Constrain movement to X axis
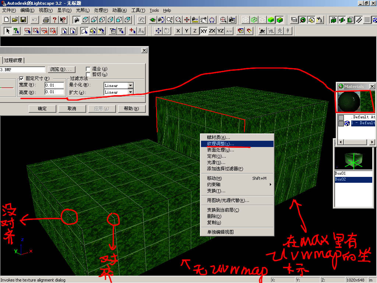Screen dimensions: 377x283 point(178,31)
